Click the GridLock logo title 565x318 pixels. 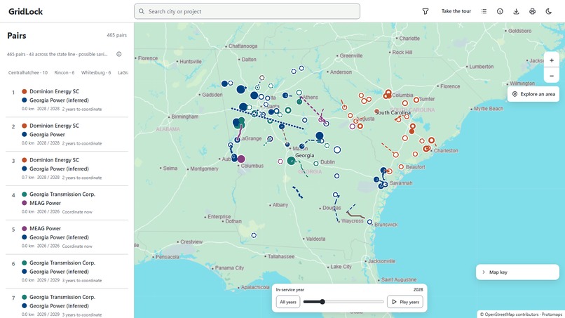pyautogui.click(x=25, y=11)
